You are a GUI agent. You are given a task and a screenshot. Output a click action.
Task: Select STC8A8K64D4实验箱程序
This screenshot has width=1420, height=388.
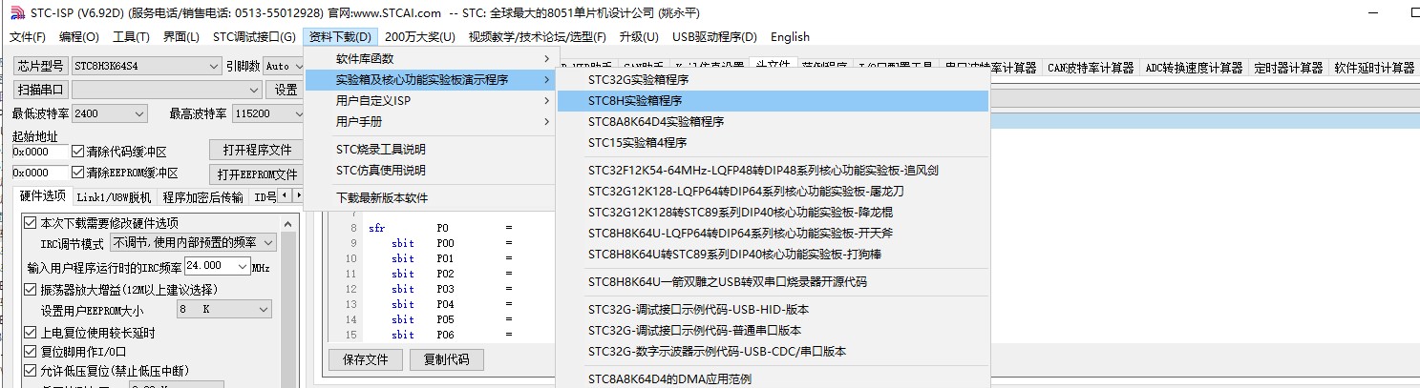click(774, 122)
